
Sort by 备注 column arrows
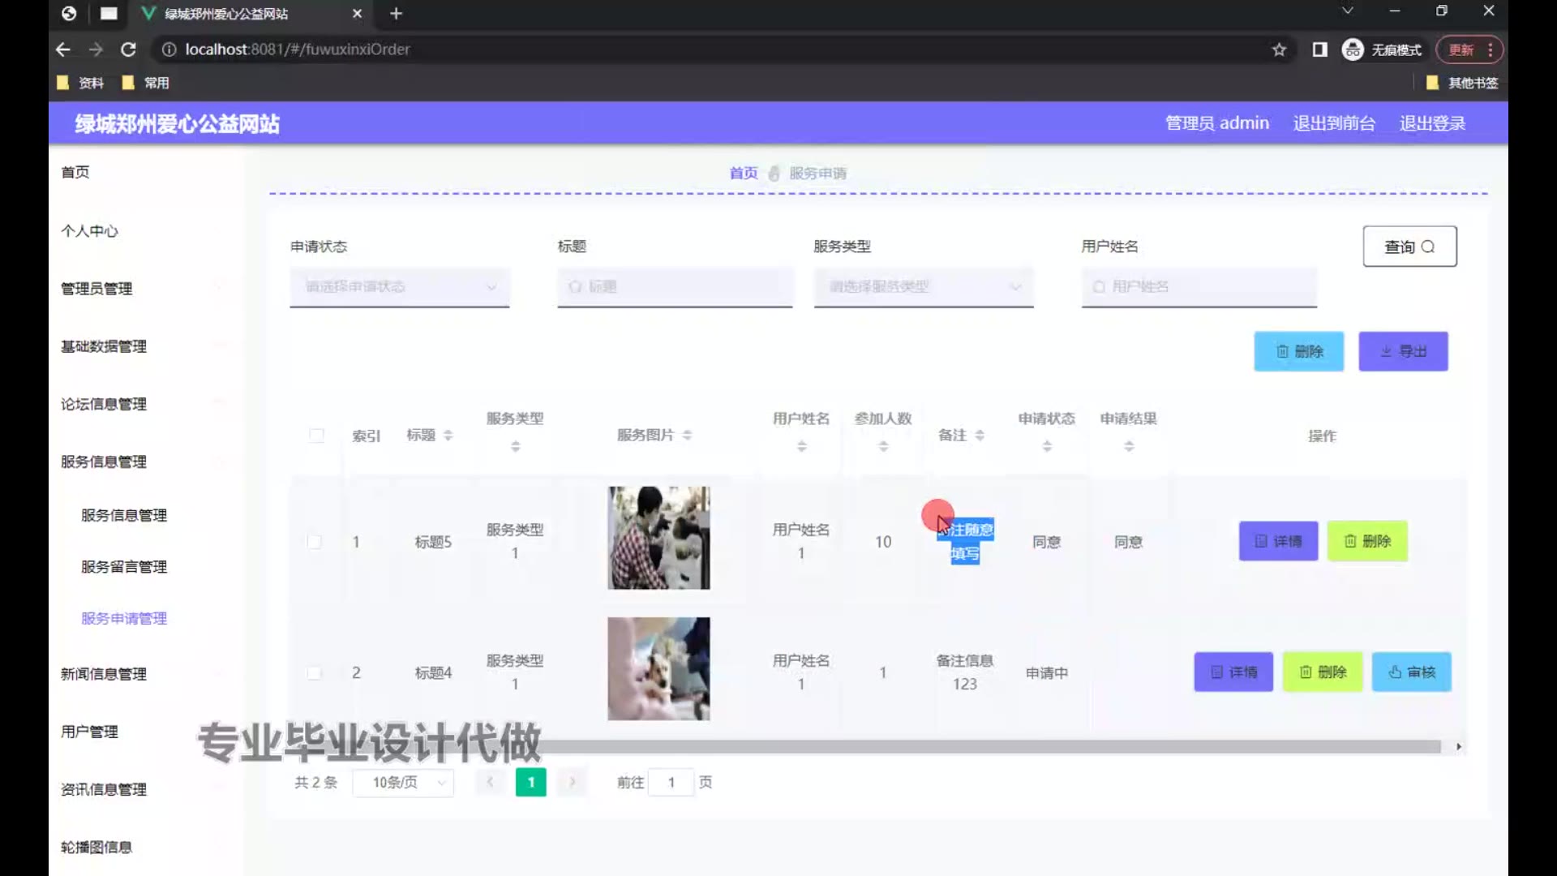tap(980, 436)
